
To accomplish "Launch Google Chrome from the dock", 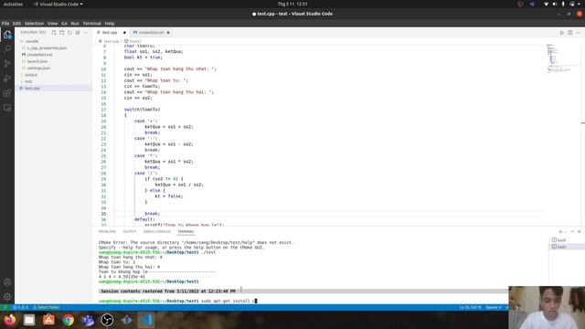I will (69, 320).
